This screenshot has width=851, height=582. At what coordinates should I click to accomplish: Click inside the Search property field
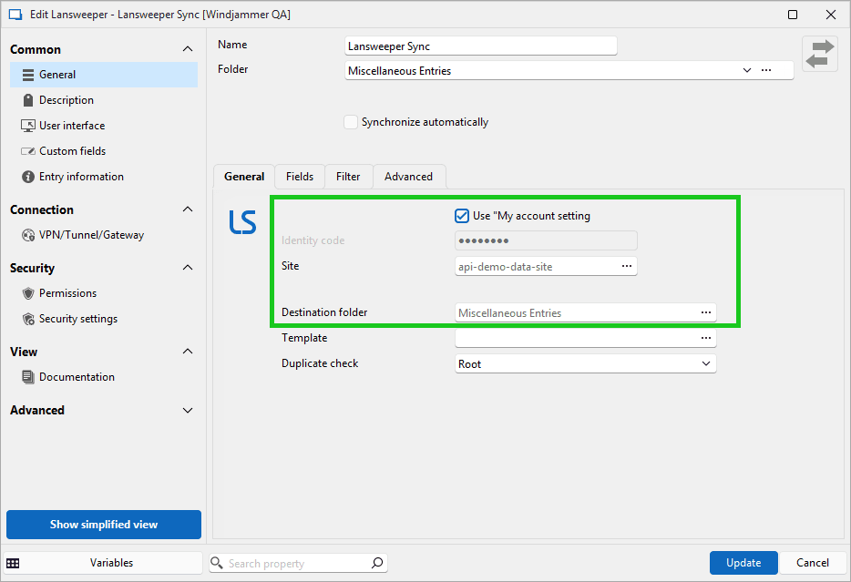(x=292, y=563)
